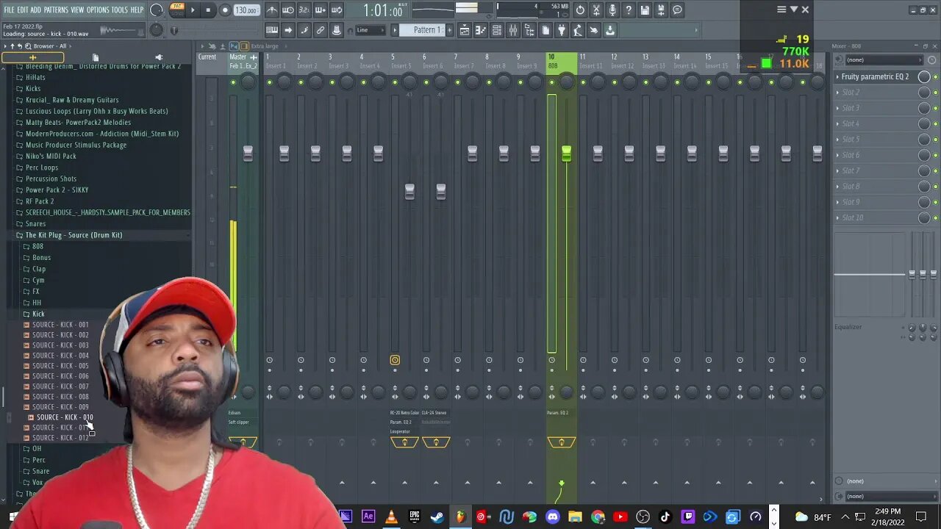
Task: Open the Extra large mixer layout menu
Action: 264,46
